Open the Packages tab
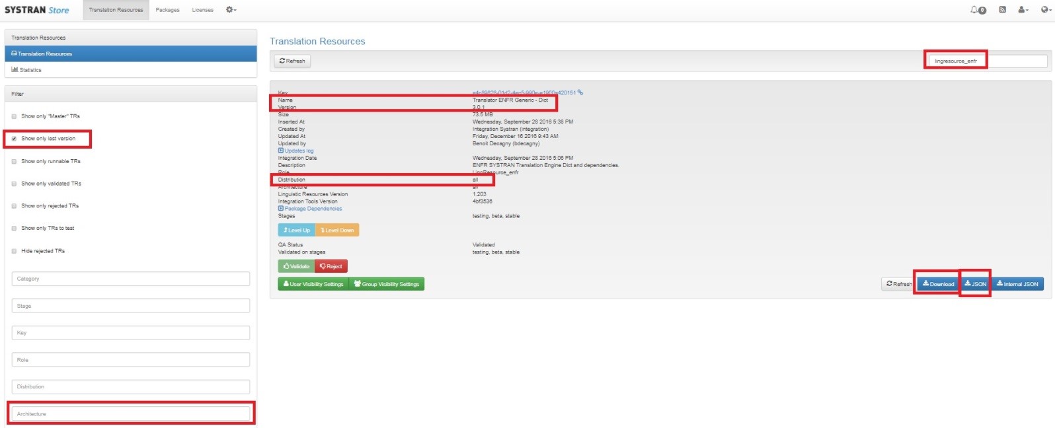 (x=167, y=10)
